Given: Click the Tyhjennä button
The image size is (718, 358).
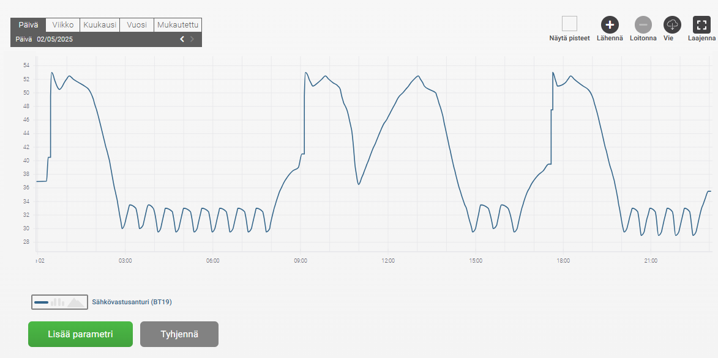Looking at the screenshot, I should (179, 334).
